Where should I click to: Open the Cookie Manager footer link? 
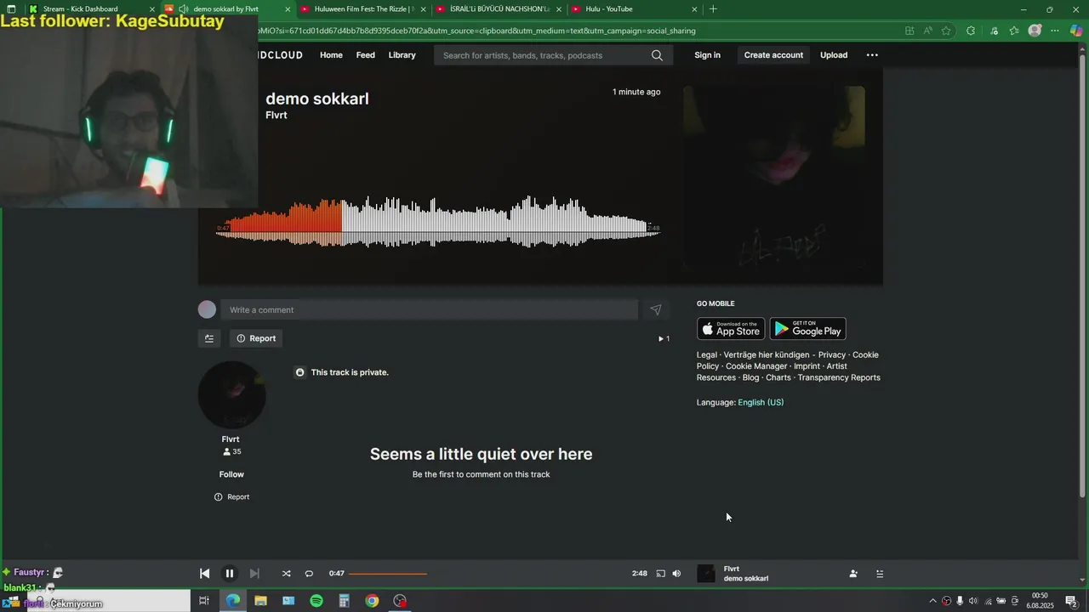tap(756, 366)
